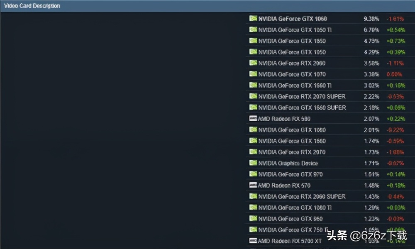Viewport: 415px width, 249px height.
Task: Select NVIDIA GeForce GTX 1070 entry
Action: pos(292,74)
